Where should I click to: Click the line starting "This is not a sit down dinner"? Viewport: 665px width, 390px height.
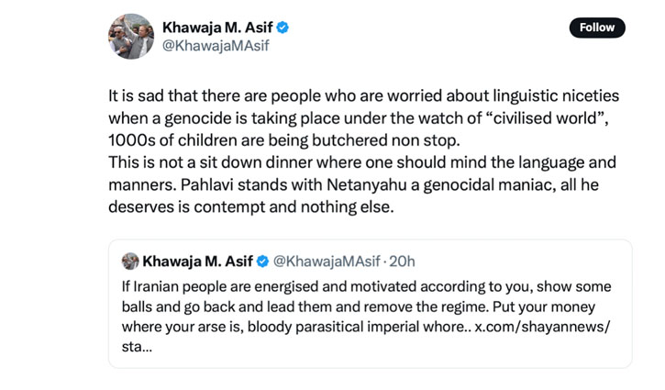coord(361,162)
